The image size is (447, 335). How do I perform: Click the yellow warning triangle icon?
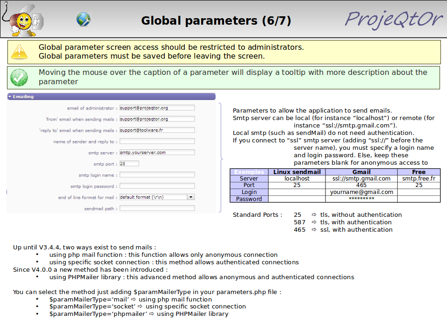pyautogui.click(x=19, y=52)
